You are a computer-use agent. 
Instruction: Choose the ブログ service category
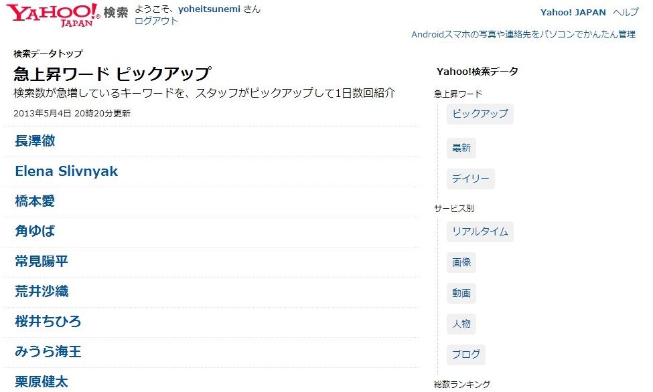pyautogui.click(x=465, y=354)
